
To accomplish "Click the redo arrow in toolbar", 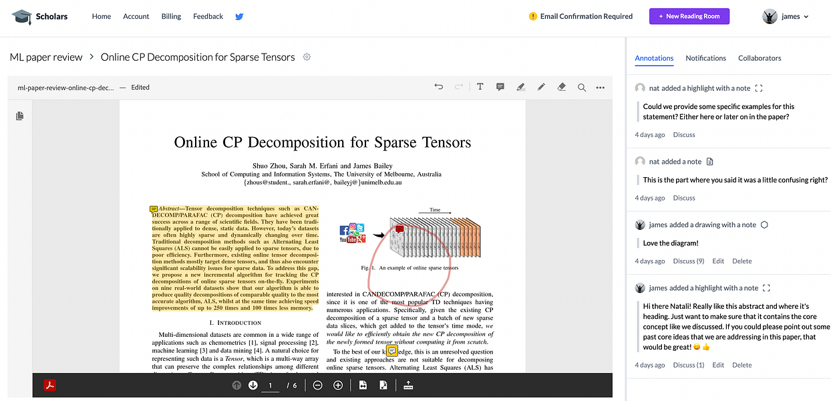I will point(459,87).
